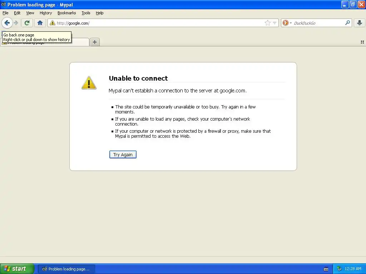366x274 pixels.
Task: Click the Unable to connect heading
Action: [138, 78]
